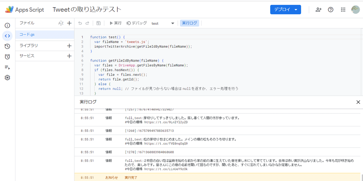The height and width of the screenshot is (181, 363).
Task: Start debugging with デバッグ
Action: (137, 23)
